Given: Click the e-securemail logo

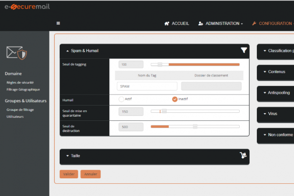Looking at the screenshot, I should point(27,7).
